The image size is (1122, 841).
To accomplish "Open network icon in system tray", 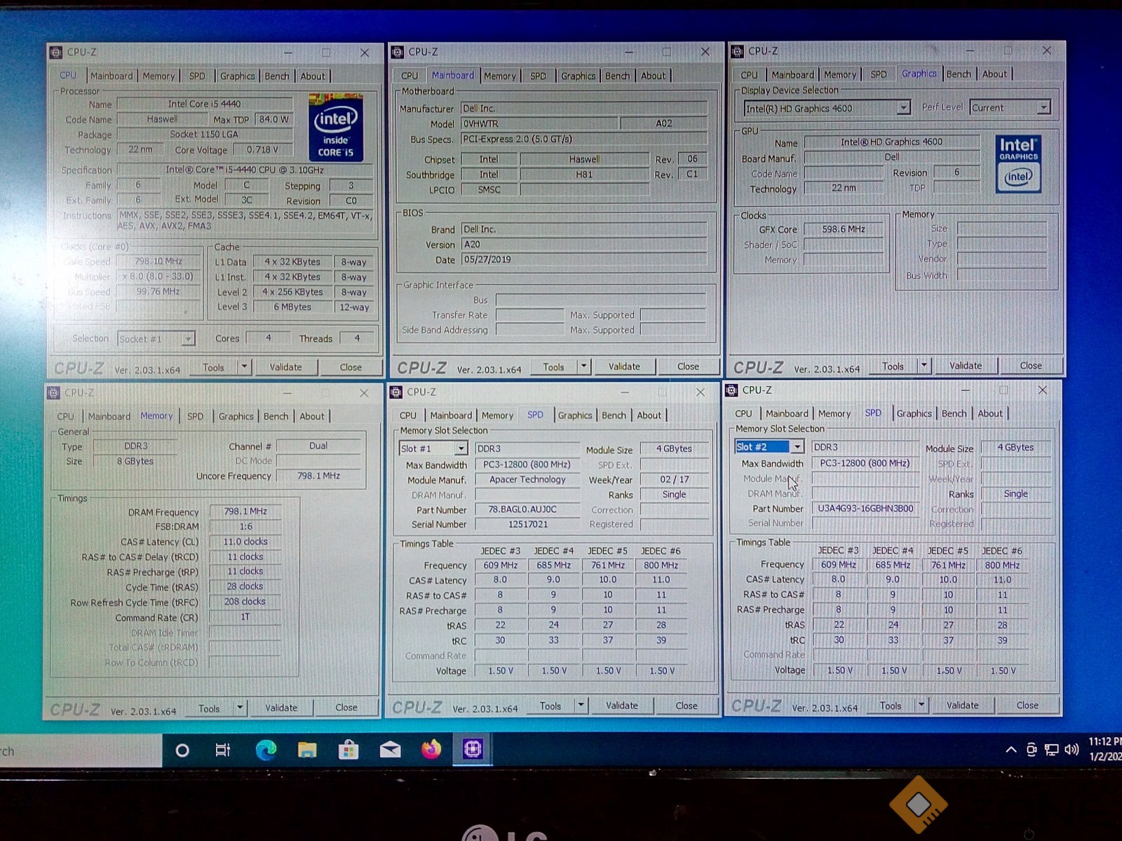I will (1051, 750).
